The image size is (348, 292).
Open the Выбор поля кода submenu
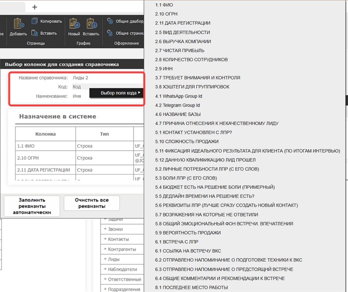(116, 93)
